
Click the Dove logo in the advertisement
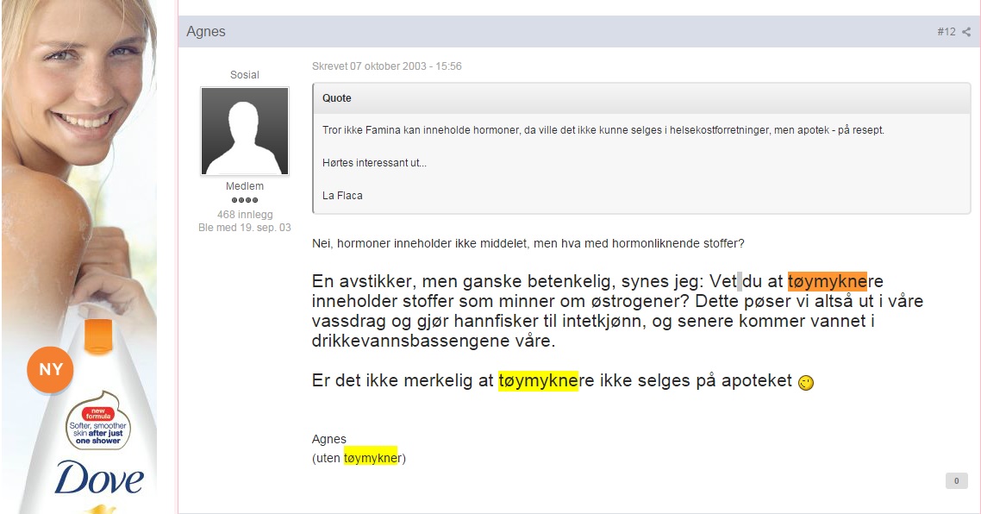99,479
